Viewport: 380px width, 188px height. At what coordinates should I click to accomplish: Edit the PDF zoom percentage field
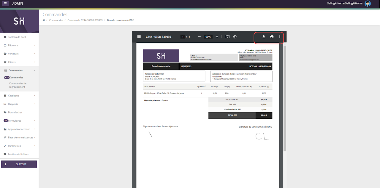point(208,37)
